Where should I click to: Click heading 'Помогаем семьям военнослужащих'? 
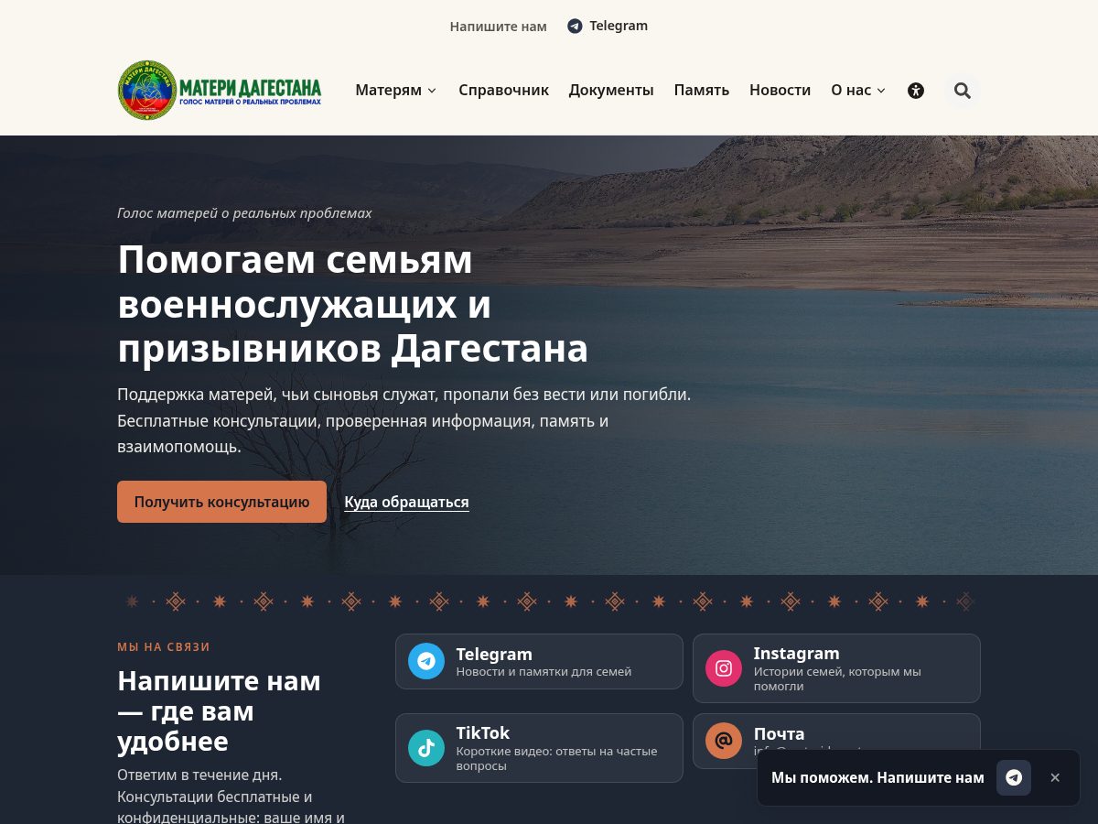[x=352, y=304]
